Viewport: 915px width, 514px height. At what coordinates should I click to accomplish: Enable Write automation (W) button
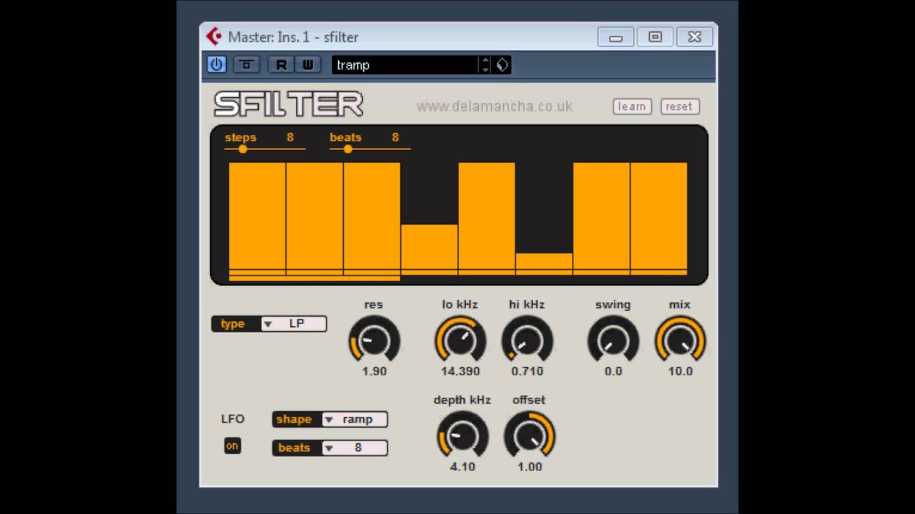click(307, 64)
